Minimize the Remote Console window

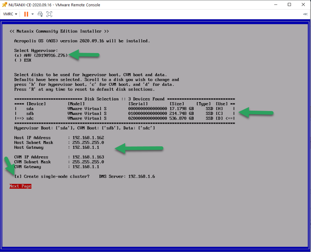coord(276,5)
